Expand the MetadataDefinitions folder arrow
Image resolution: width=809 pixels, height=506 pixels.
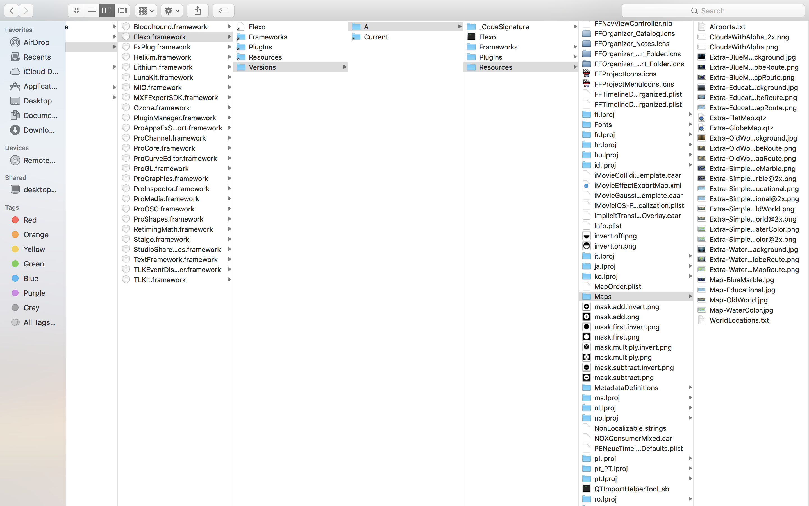690,388
